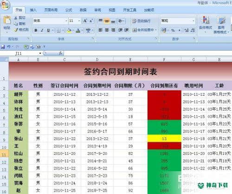
Task: Open the font size dropdown
Action: [x=79, y=21]
